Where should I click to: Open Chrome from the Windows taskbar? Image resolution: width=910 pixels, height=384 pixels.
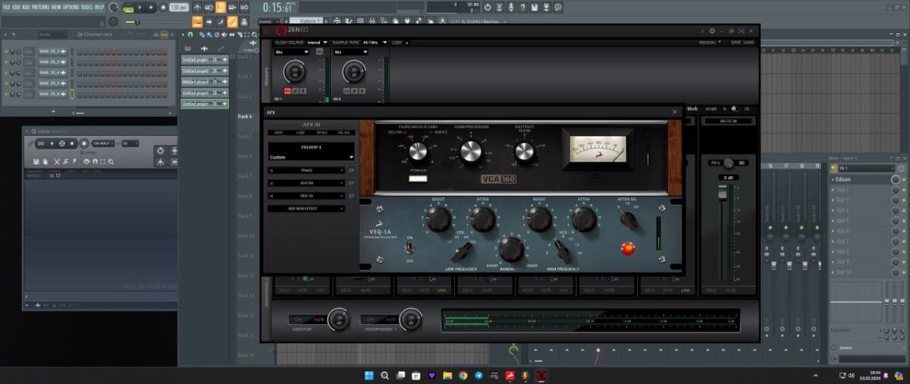463,375
